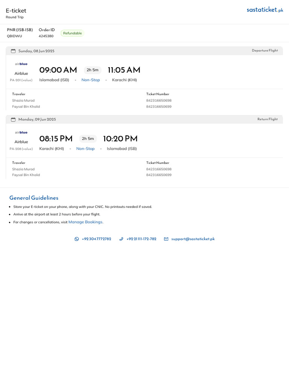Click the calendar icon beside Monday, 09 Jun 2025
This screenshot has height=385, width=289.
click(x=13, y=120)
